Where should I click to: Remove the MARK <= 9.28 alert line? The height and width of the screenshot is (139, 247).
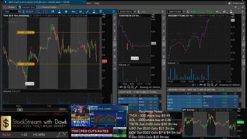tap(33, 64)
